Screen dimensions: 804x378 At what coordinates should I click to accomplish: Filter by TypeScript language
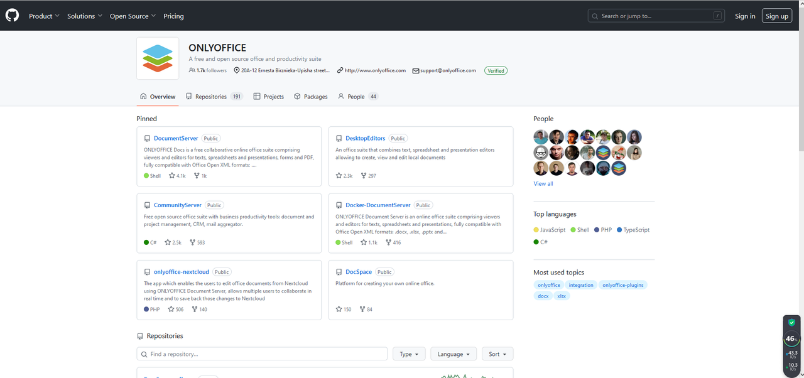click(x=633, y=230)
